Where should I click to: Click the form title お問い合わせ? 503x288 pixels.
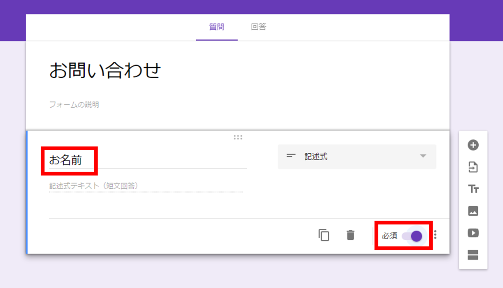pos(105,70)
